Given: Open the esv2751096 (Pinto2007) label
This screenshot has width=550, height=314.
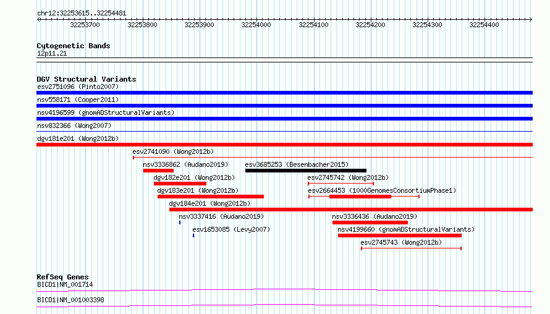Looking at the screenshot, I should 78,87.
